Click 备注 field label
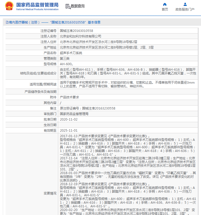Viewport: 201px width, 215px height. pyautogui.click(x=53, y=108)
